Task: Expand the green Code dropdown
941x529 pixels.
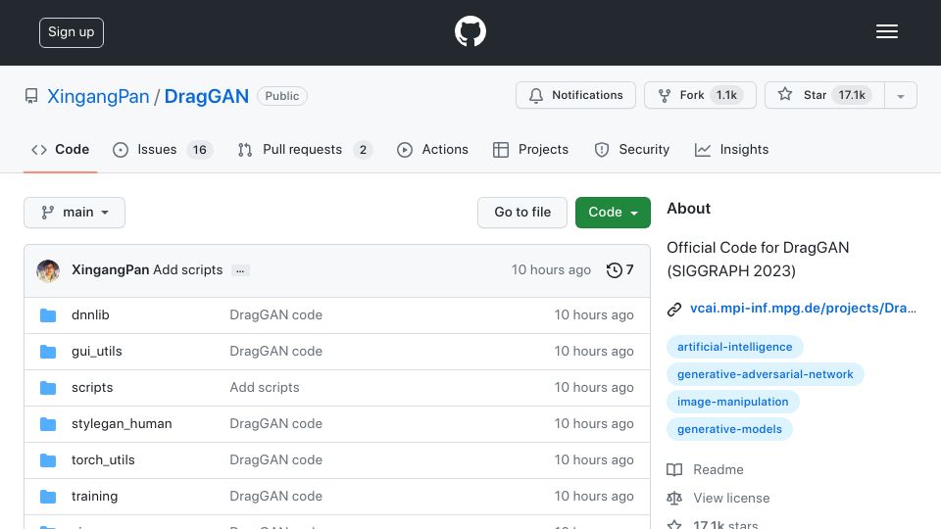Action: (613, 213)
